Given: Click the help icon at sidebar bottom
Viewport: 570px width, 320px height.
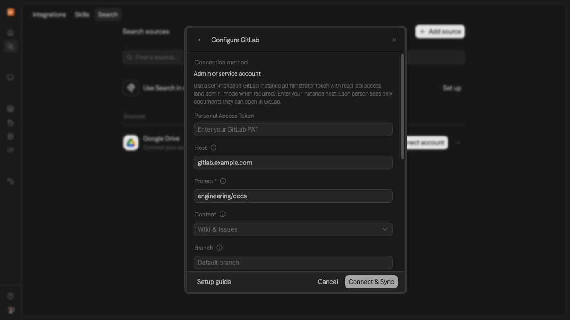Looking at the screenshot, I should (x=11, y=296).
